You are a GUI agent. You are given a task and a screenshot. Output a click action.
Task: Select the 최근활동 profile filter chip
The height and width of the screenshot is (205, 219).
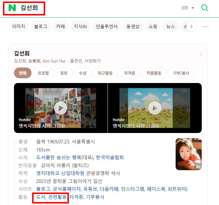pyautogui.click(x=105, y=73)
